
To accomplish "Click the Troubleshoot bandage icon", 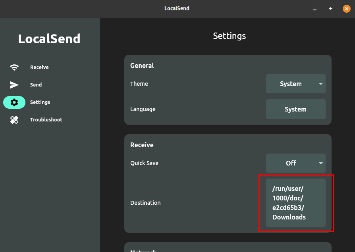I will 14,119.
